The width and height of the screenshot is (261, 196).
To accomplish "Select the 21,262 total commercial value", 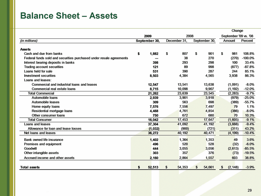I will (x=153, y=93).
